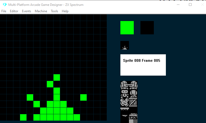Select the right-facing curled creature sprite in the strip
206x123 pixels.
pyautogui.click(x=133, y=85)
